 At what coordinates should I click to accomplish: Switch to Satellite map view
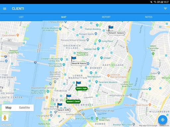[25, 107]
